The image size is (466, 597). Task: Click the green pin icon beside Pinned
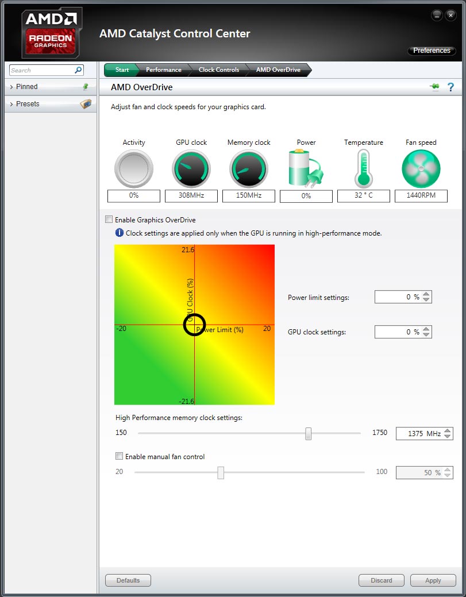85,87
